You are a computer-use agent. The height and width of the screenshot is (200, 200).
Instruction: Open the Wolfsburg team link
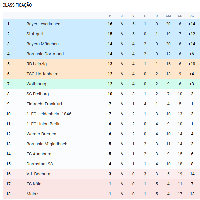(36, 84)
